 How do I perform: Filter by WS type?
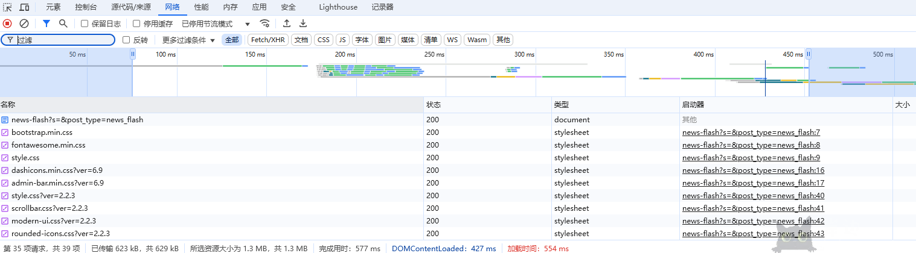[x=452, y=40]
